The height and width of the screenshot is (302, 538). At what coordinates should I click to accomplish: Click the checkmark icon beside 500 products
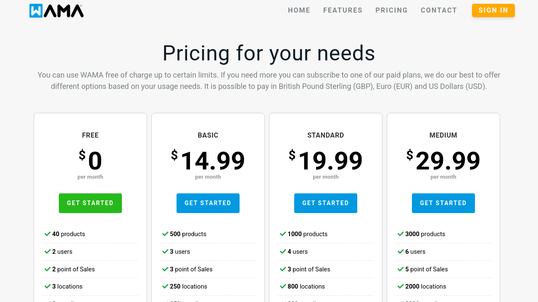[165, 234]
